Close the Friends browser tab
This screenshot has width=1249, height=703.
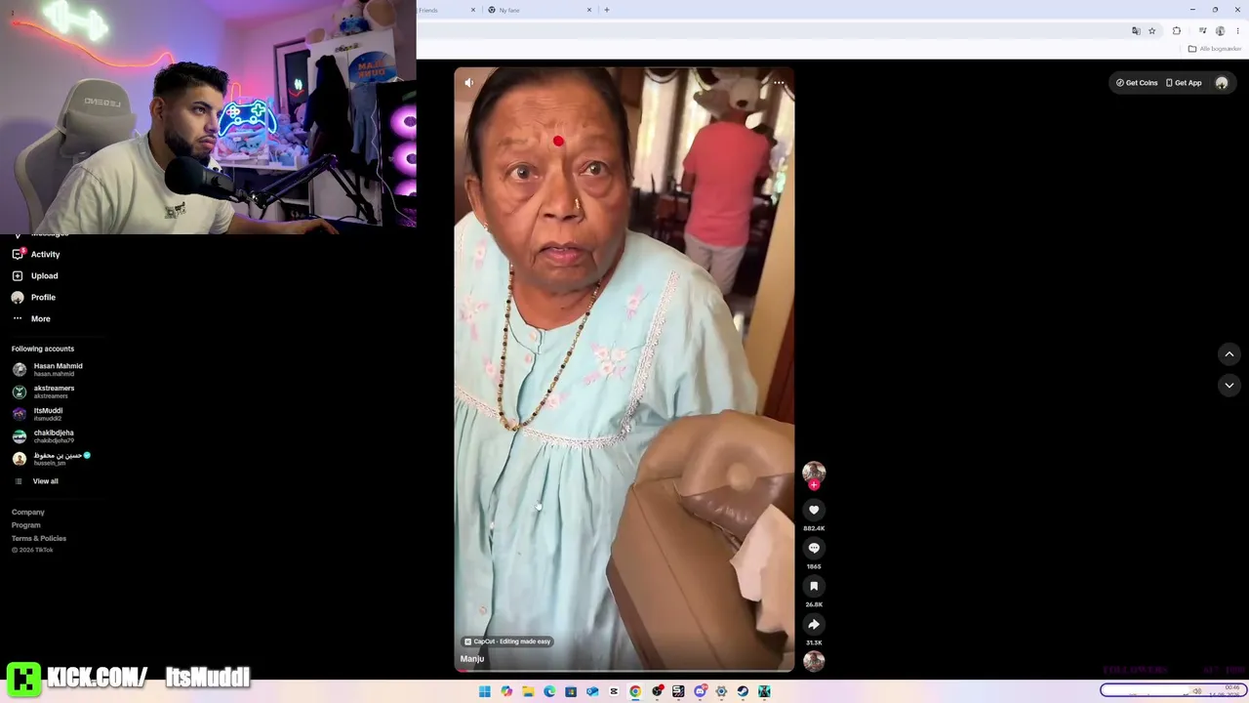point(473,10)
